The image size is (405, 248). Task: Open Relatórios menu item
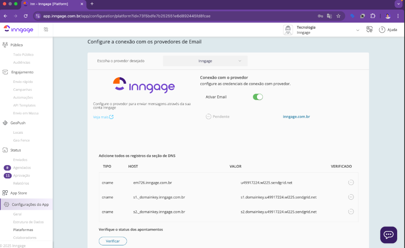[x=21, y=183]
